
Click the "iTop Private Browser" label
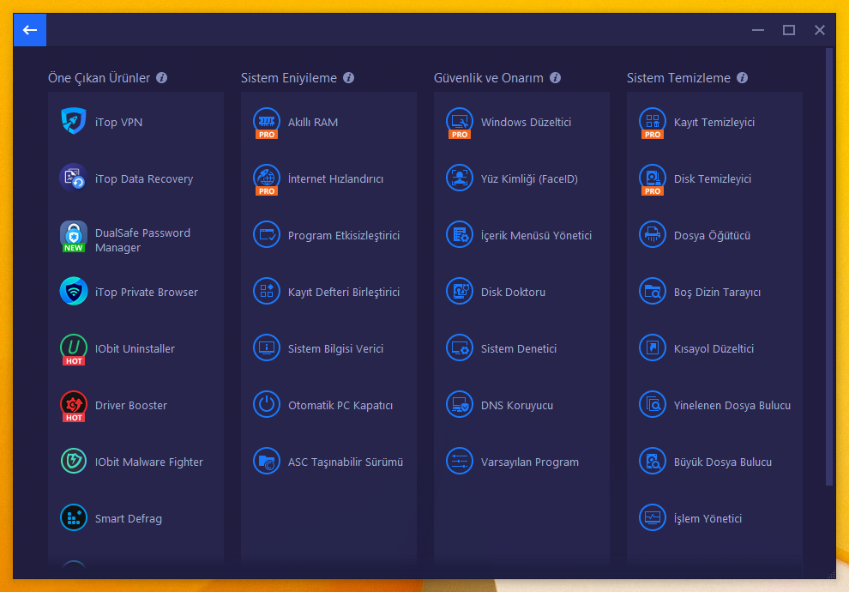point(146,292)
